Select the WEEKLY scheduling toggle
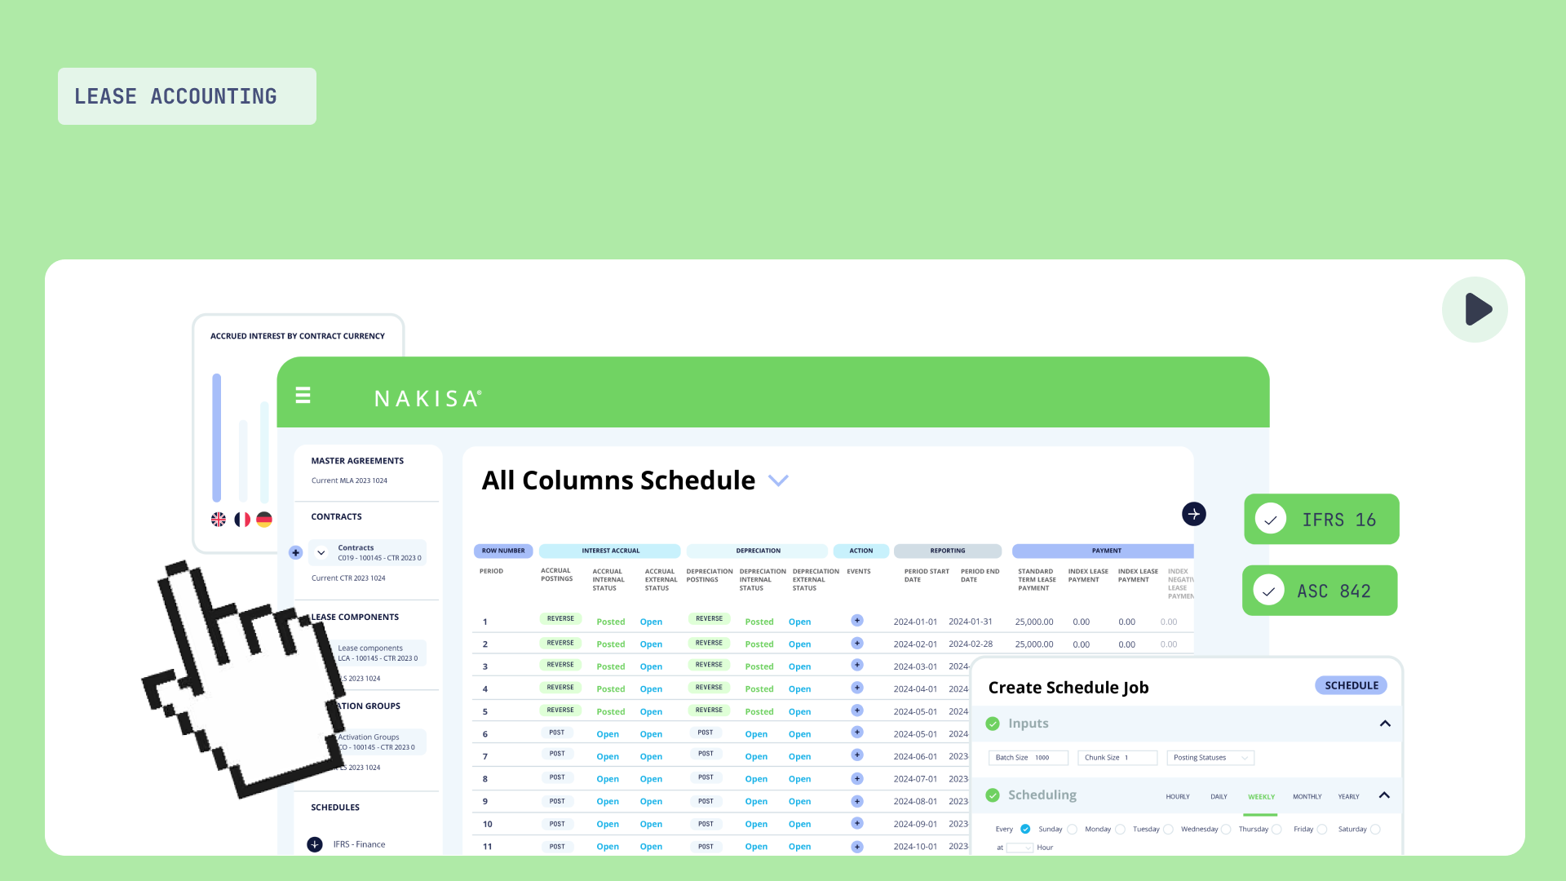Image resolution: width=1566 pixels, height=881 pixels. click(1260, 796)
